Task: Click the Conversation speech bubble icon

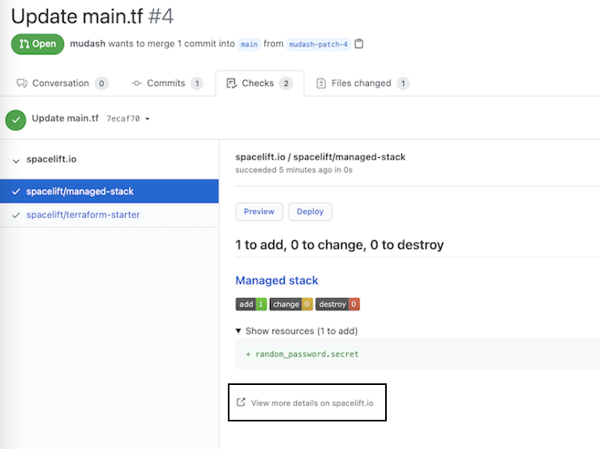Action: [22, 83]
